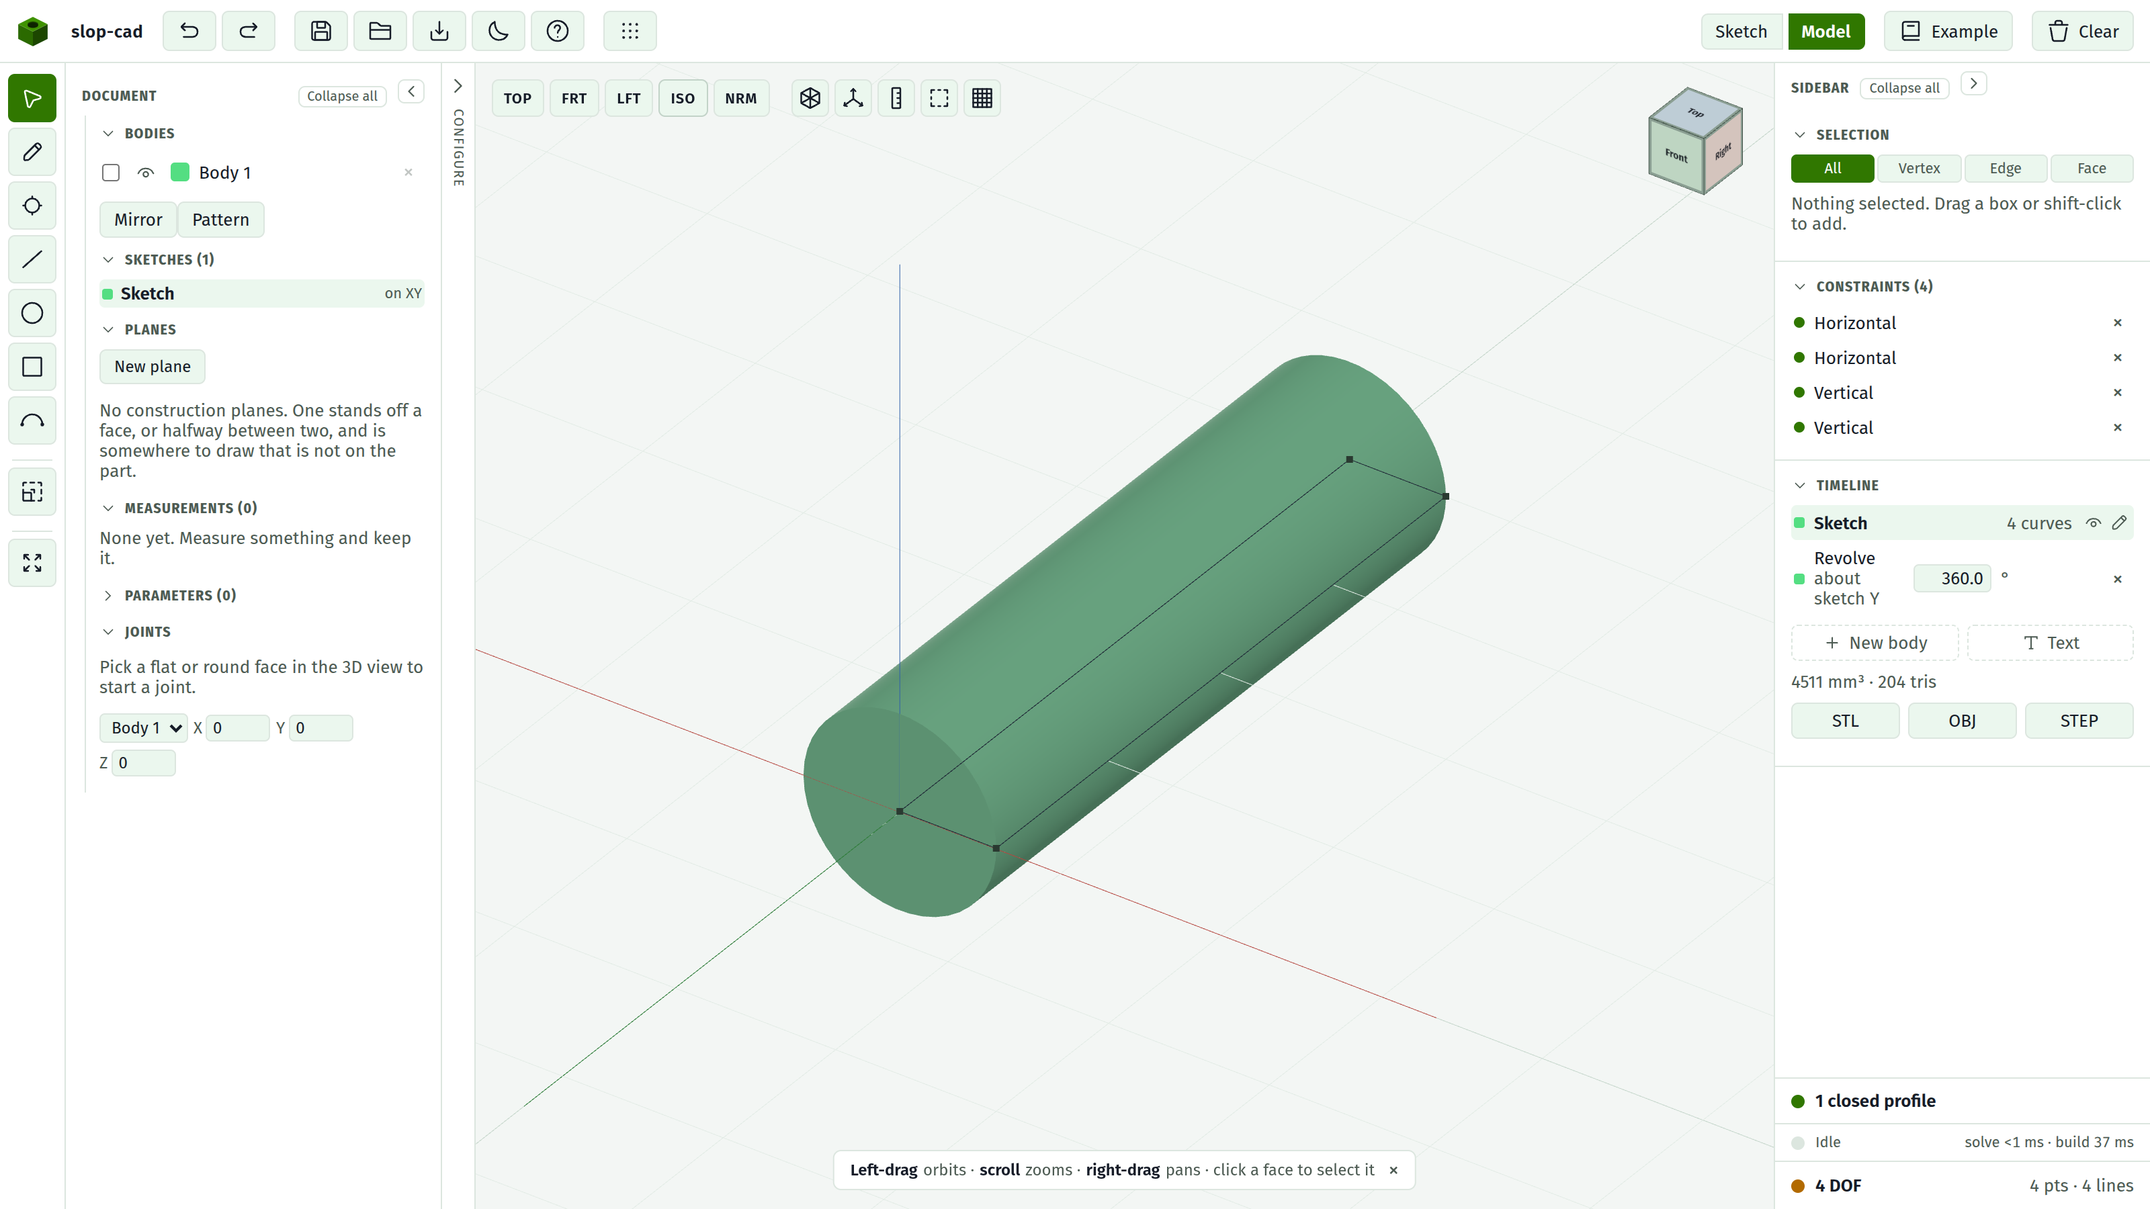Open the dotted grid menu icon
2150x1209 pixels.
point(630,31)
